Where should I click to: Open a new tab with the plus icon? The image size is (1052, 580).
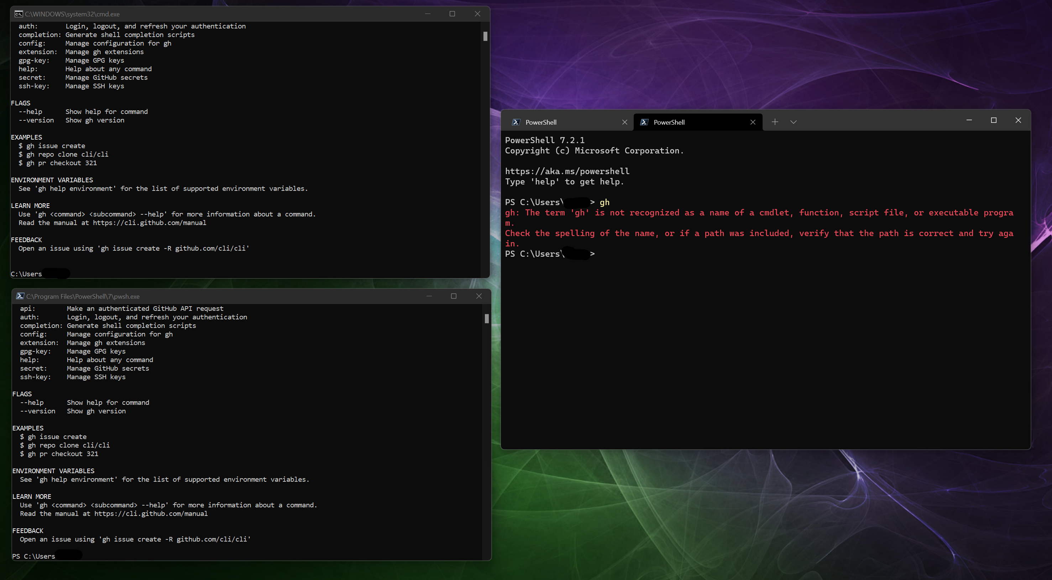(x=774, y=122)
